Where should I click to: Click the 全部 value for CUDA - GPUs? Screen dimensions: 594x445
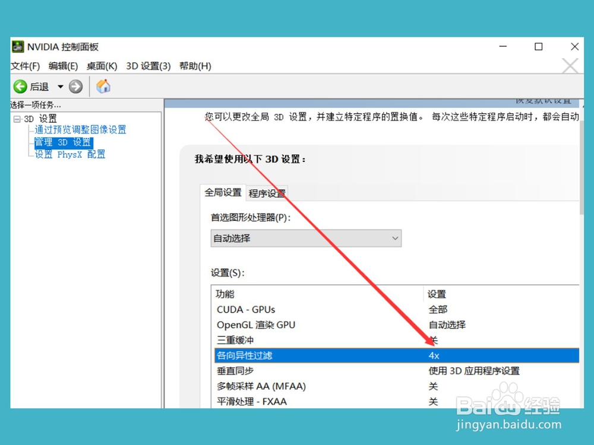438,310
